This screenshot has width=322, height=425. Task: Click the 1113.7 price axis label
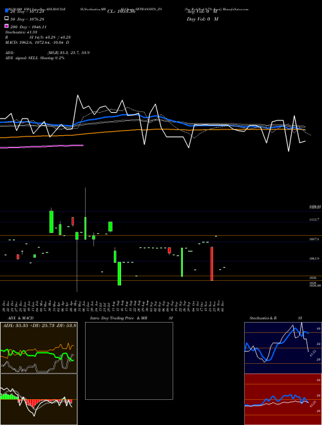coord(314,220)
